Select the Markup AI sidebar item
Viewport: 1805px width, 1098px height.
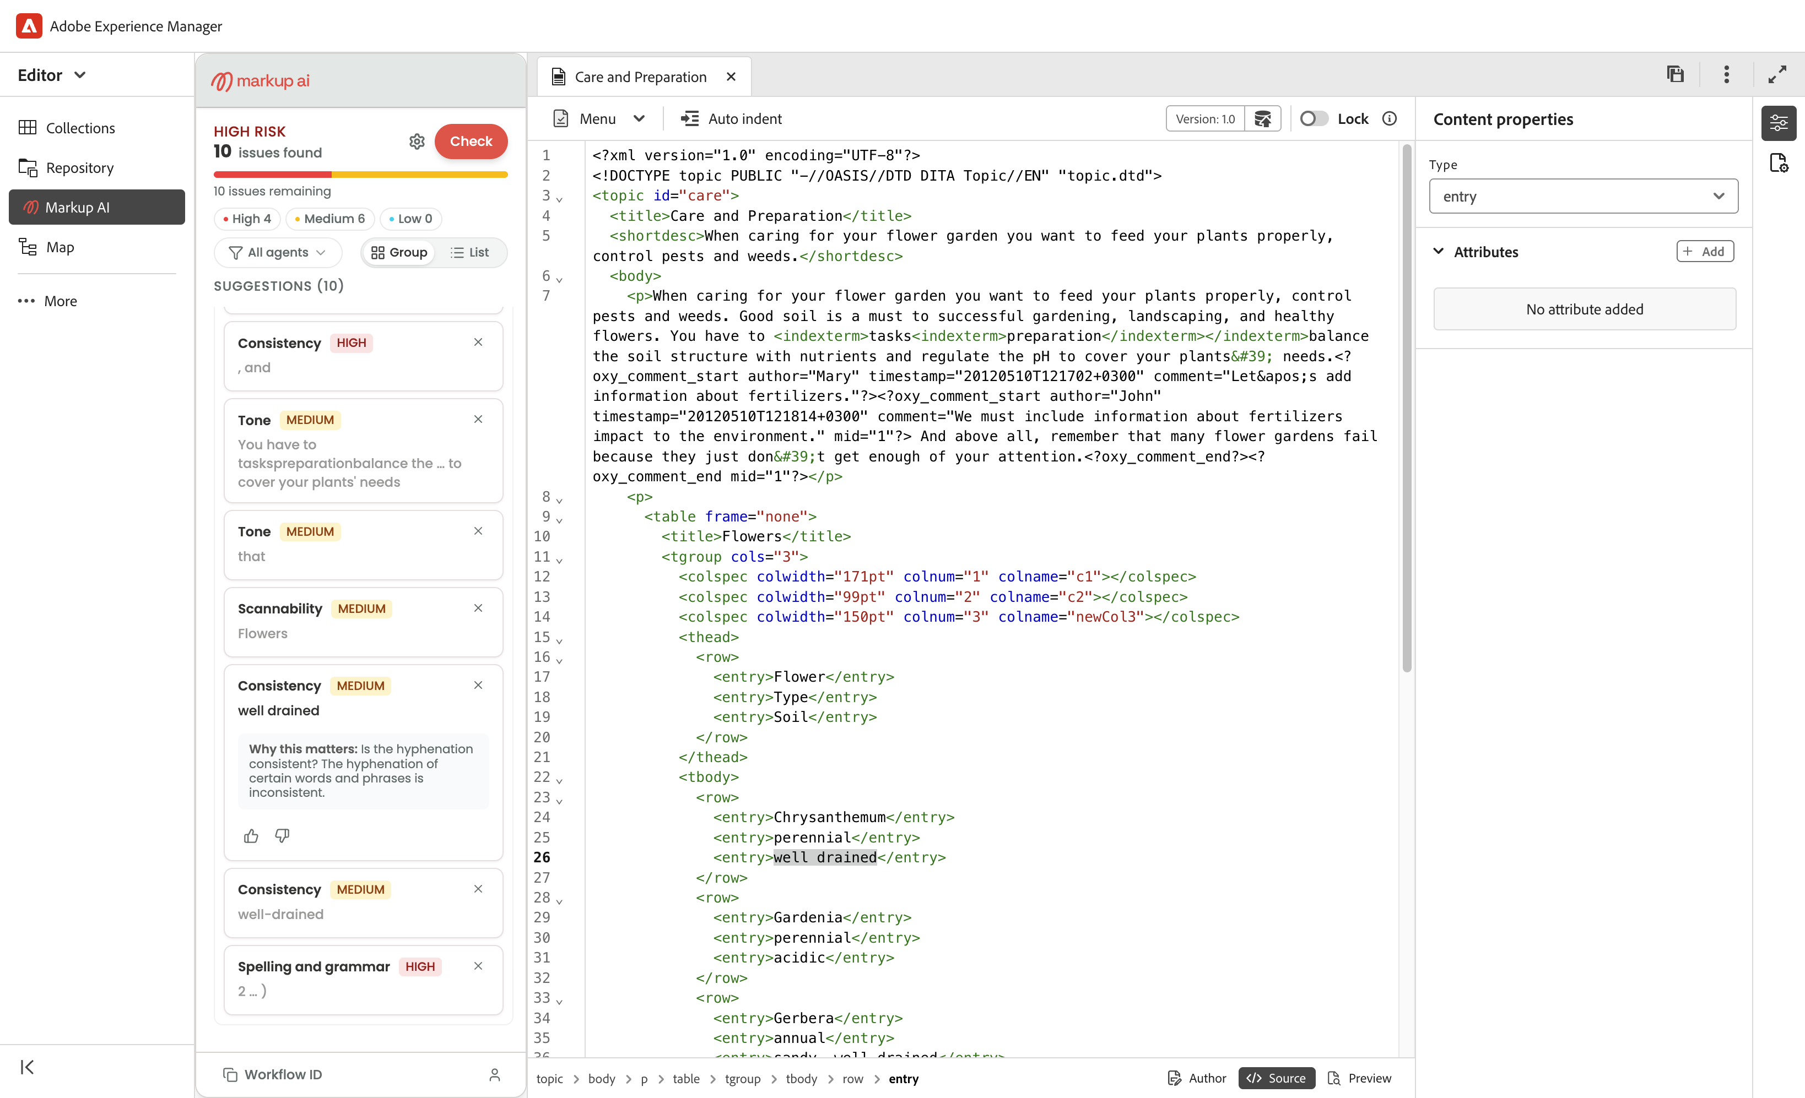click(97, 207)
